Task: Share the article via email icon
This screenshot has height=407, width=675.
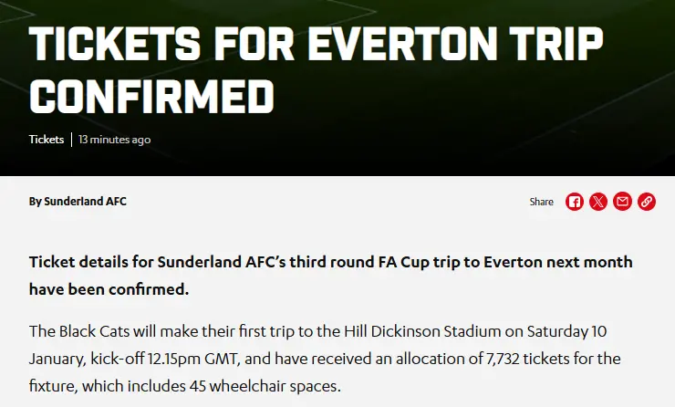Action: pyautogui.click(x=622, y=202)
